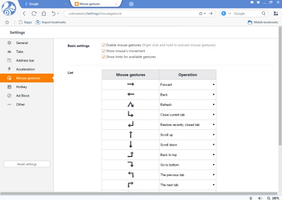Screen dimensions: 282x200
Task: Open the new tab plus button
Action: point(131,4)
